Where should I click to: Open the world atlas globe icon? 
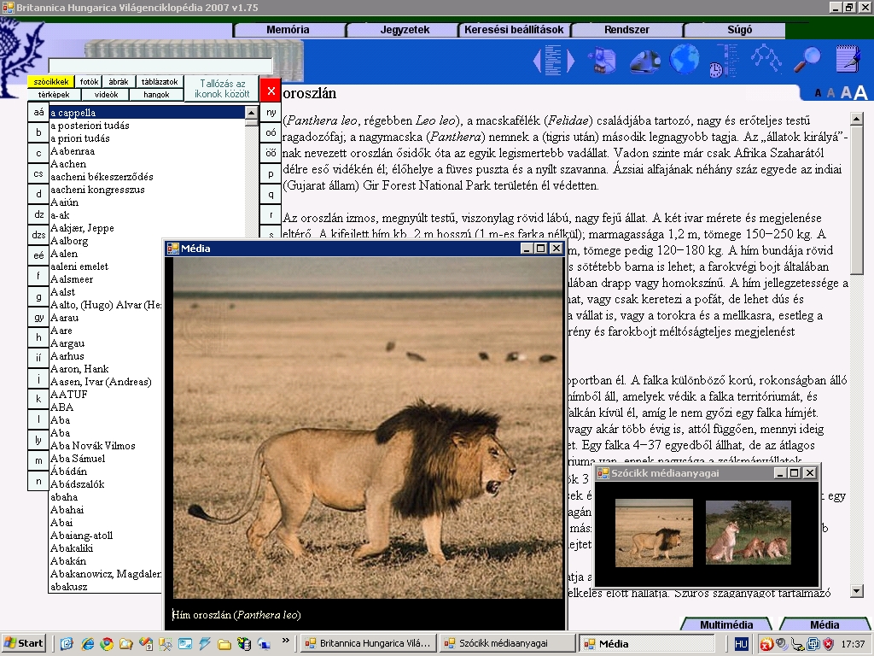684,59
